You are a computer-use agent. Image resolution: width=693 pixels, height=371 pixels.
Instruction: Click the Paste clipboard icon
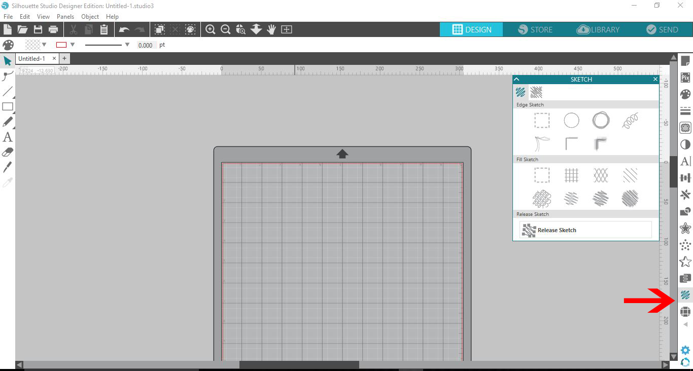pyautogui.click(x=104, y=29)
